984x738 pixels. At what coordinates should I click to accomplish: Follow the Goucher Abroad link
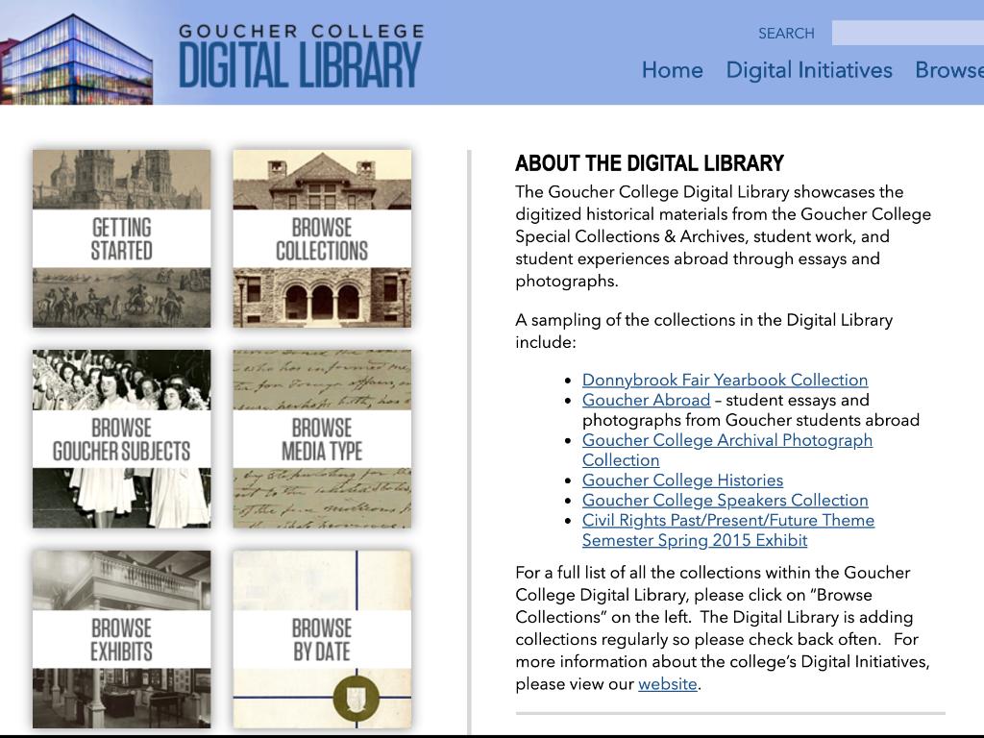[646, 400]
